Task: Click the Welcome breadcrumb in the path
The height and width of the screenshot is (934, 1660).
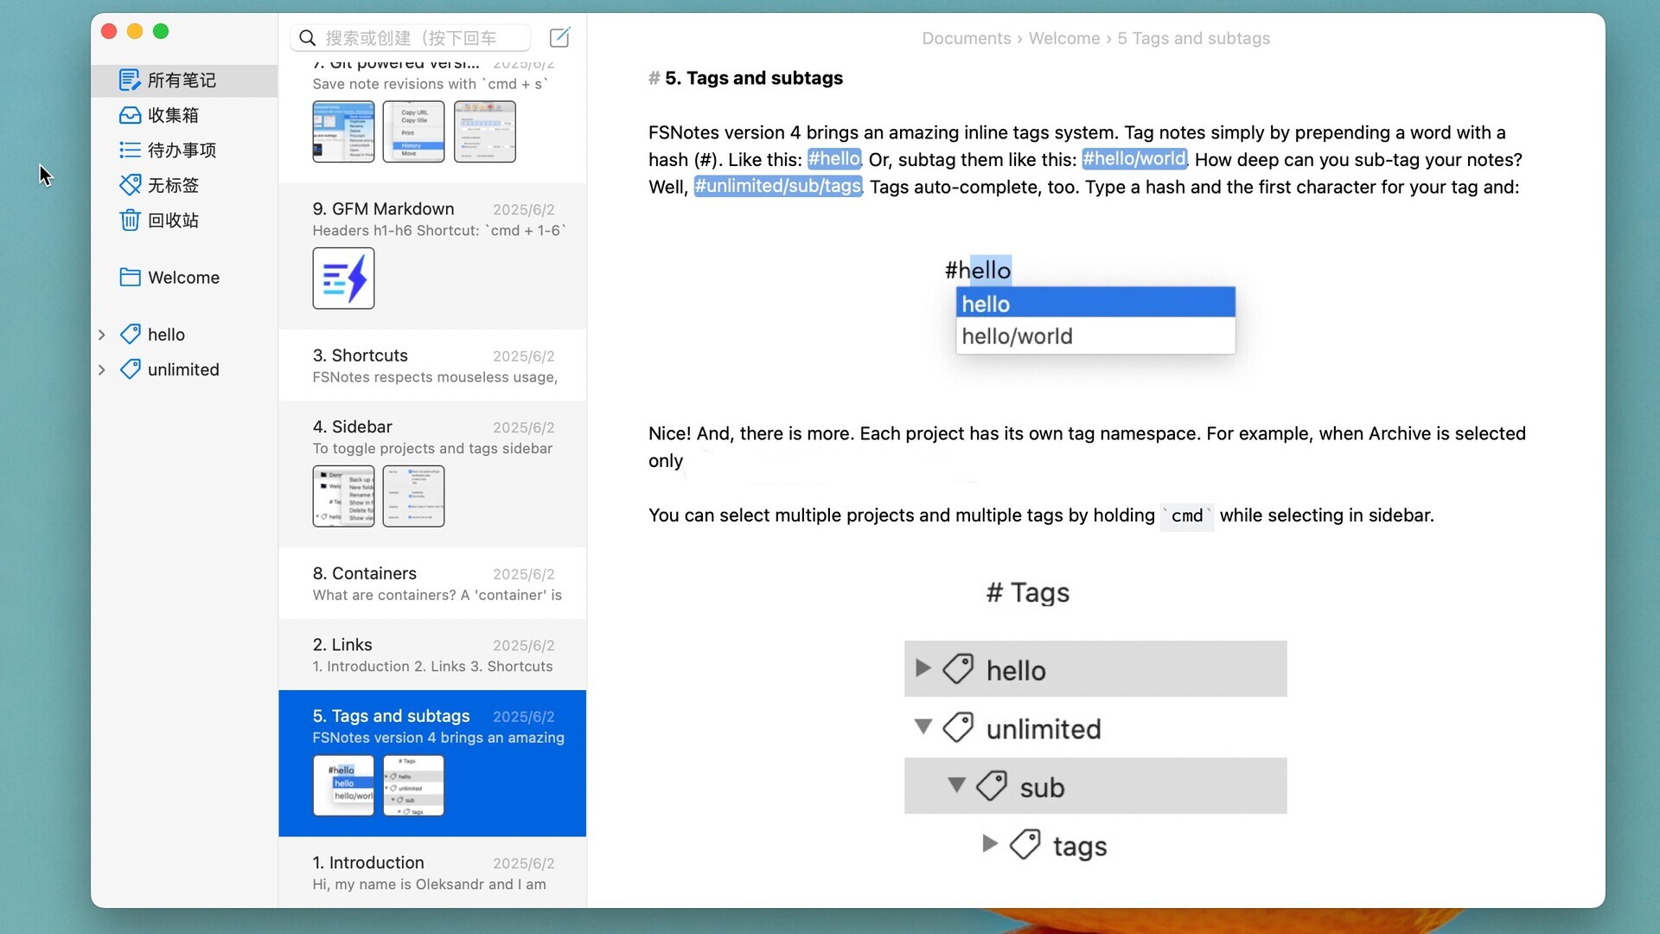Action: point(1064,38)
